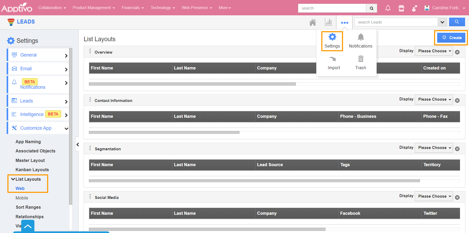Click the top bar notification bell
469x233 pixels.
pos(388,8)
